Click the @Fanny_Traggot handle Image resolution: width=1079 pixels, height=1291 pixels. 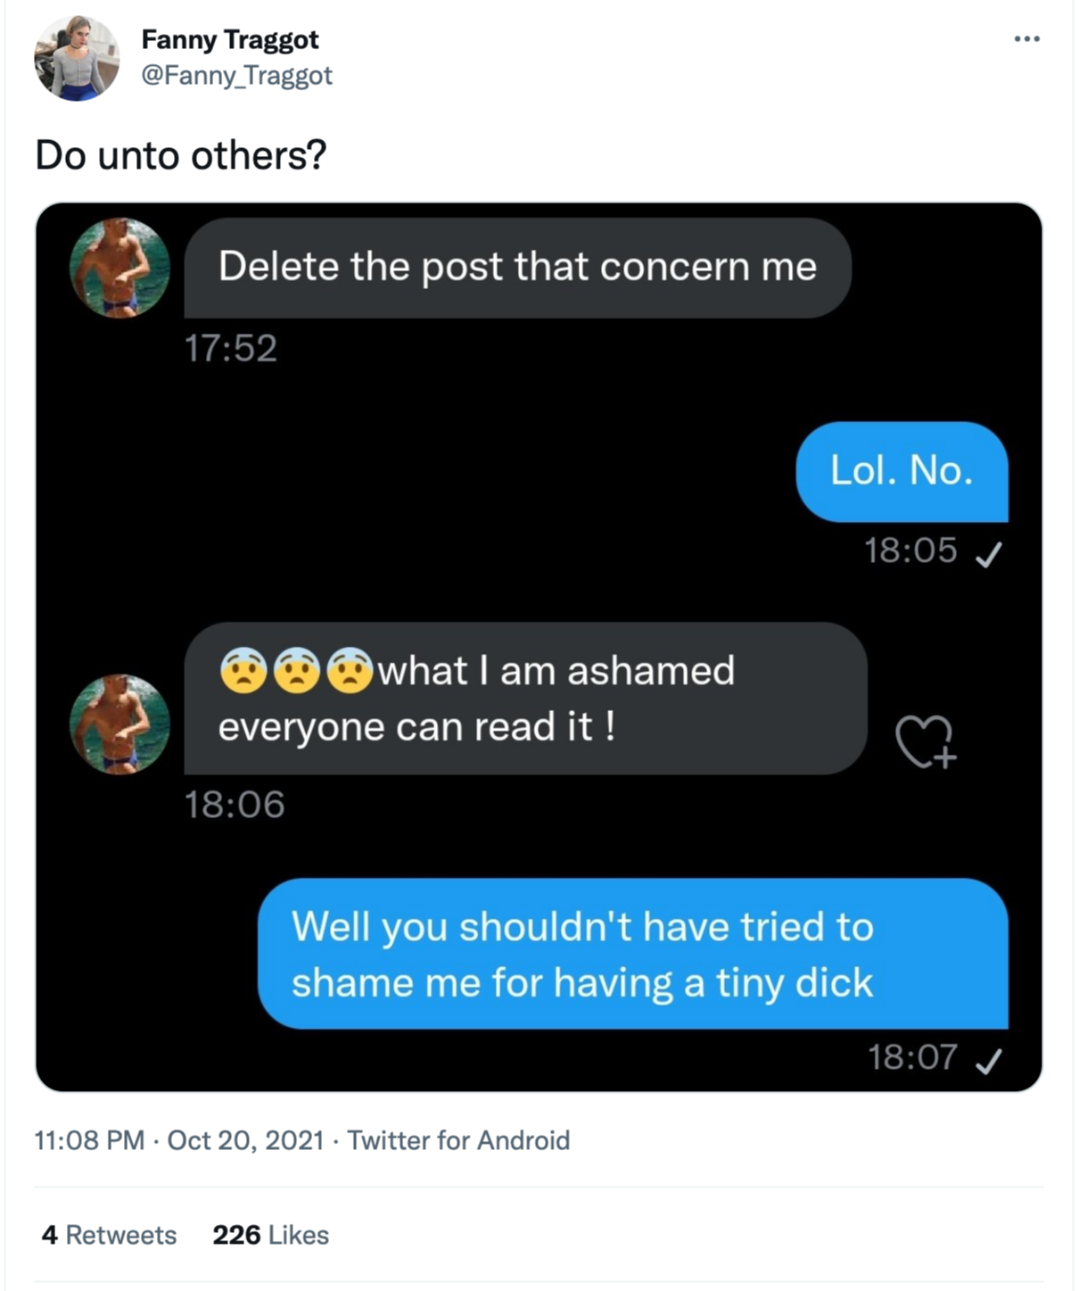[236, 75]
